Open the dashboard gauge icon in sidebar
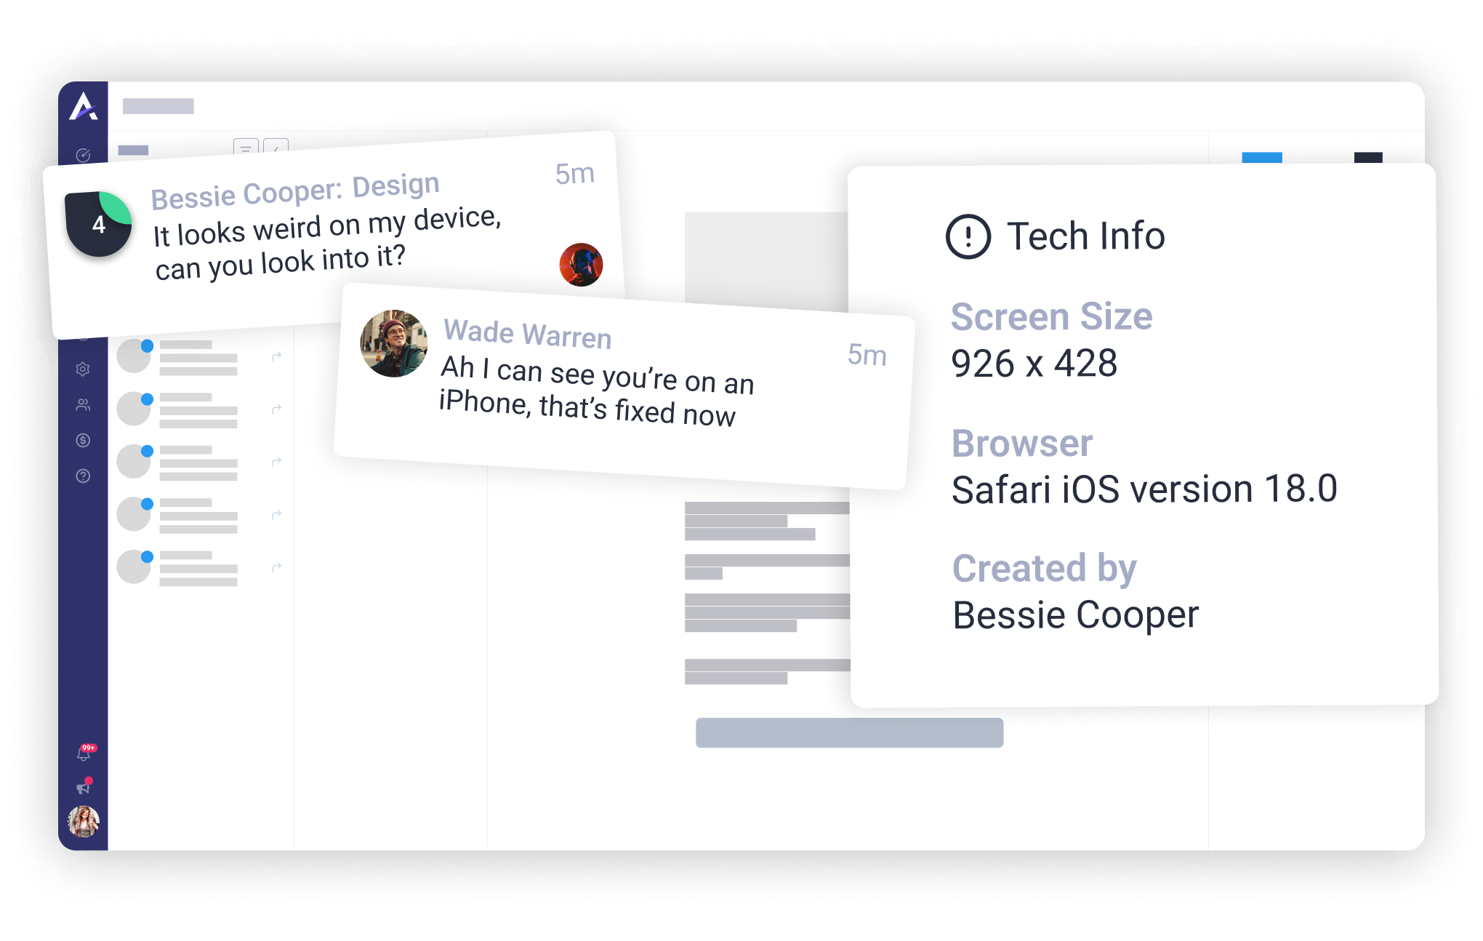 coord(83,155)
